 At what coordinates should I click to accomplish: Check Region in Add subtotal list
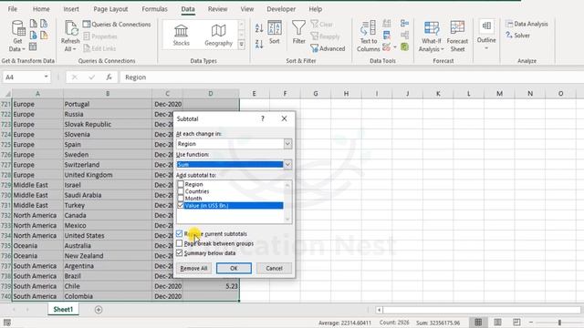click(x=181, y=184)
